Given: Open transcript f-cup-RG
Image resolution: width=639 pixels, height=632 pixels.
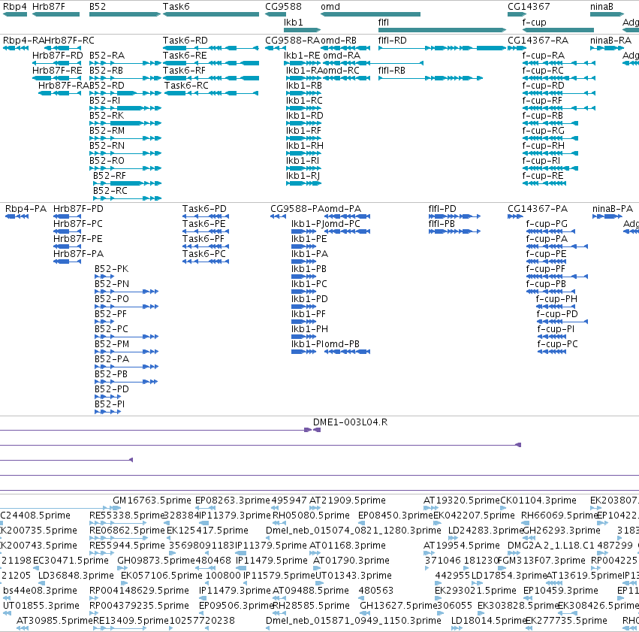Looking at the screenshot, I should [x=550, y=138].
